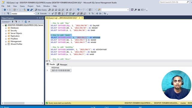Expand the Databases folder

pos(6,28)
